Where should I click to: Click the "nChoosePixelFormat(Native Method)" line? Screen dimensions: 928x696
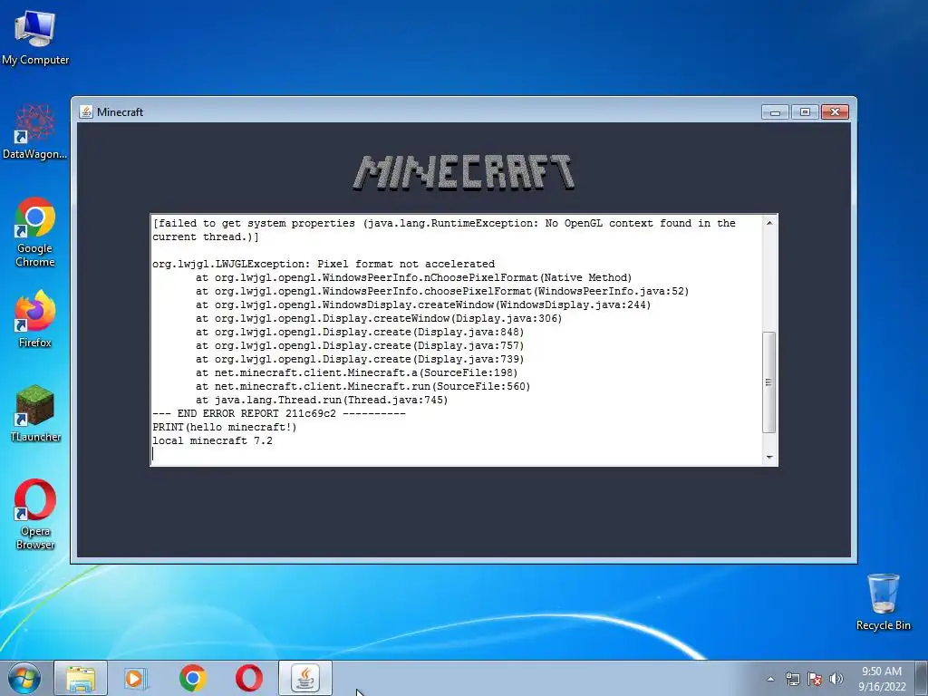pos(413,277)
